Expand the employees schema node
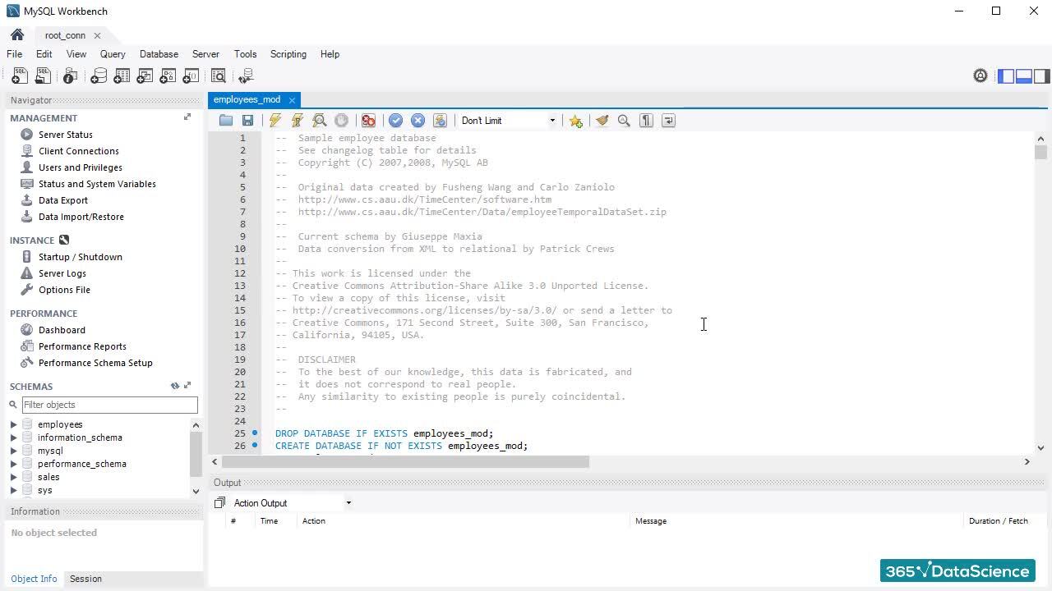 click(14, 424)
